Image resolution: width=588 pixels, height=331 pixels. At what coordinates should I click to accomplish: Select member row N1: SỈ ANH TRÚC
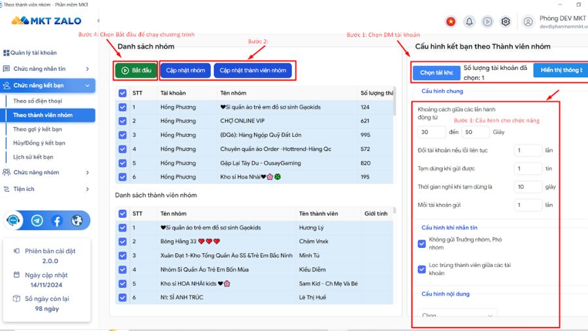[x=254, y=297]
